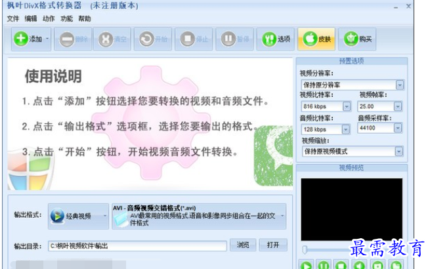Click the greyed 删除 (Delete) toolbar button
The width and height of the screenshot is (430, 269).
pos(73,39)
